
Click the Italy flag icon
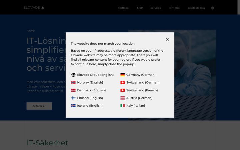coord(122,106)
